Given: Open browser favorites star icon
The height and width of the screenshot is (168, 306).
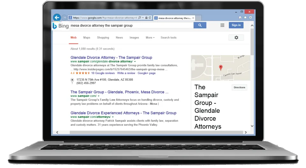Looking at the screenshot, I should tap(245, 17).
